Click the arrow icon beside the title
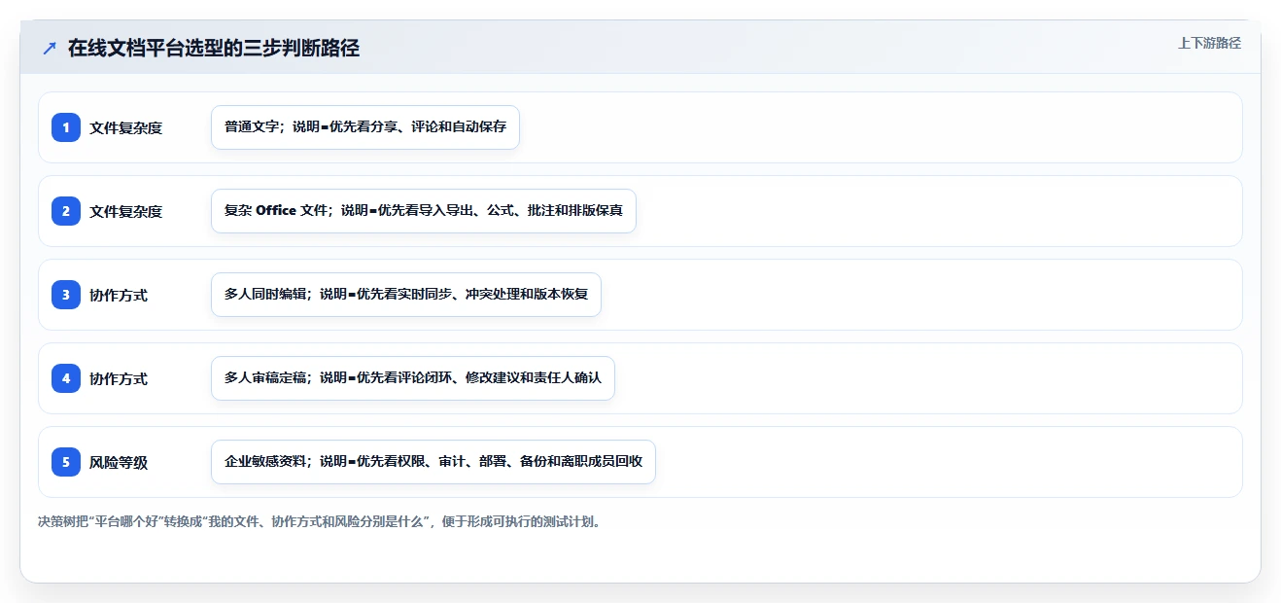Screen dimensions: 1281x603 tap(50, 48)
